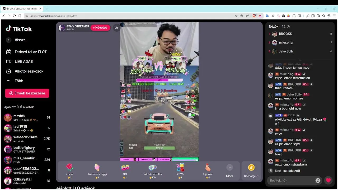338x190 pixels.
Task: Open battle4glory in recommended list
Action: click(x=27, y=149)
